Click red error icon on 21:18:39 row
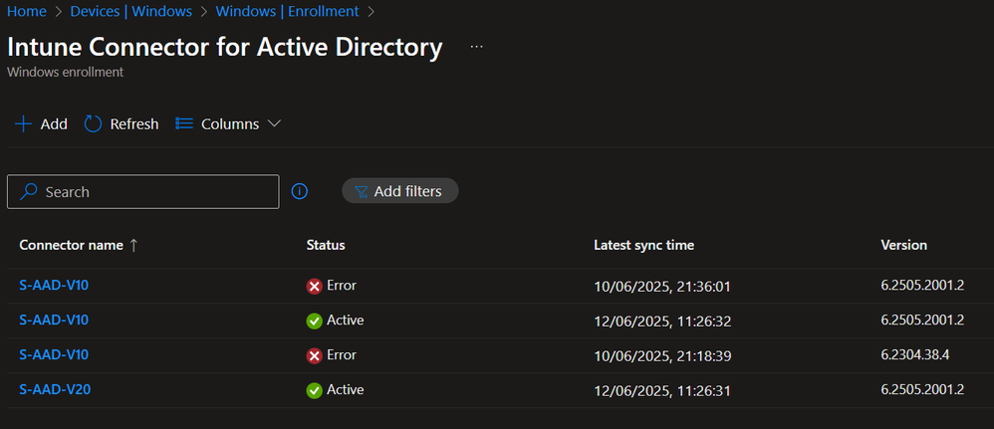Screen dimensions: 994x429 tap(315, 356)
